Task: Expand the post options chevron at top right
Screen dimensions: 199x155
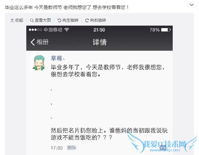Action: point(191,5)
